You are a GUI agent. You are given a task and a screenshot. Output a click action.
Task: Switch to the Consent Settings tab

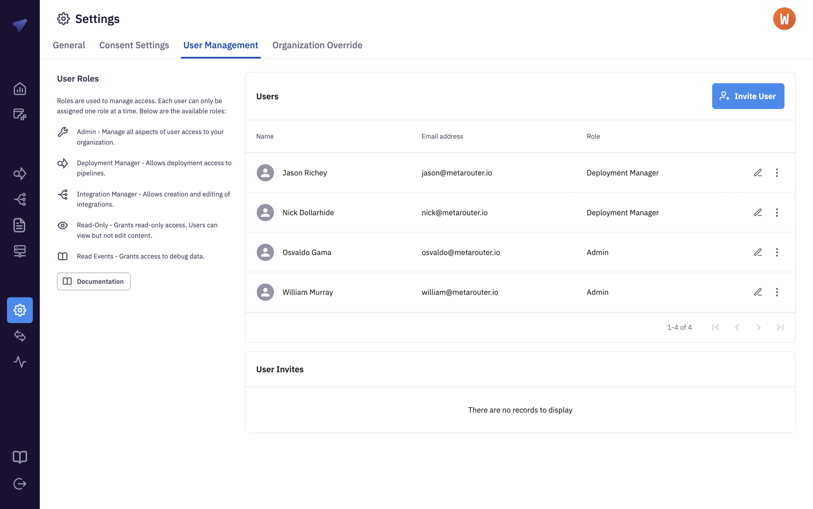coord(134,45)
